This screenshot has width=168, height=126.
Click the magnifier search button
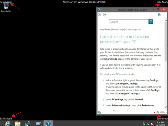tap(151, 22)
